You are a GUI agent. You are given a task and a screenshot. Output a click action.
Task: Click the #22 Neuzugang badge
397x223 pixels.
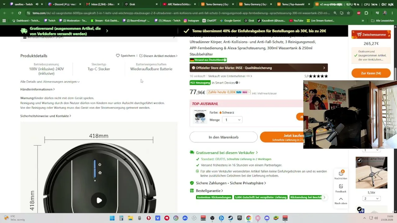(200, 83)
